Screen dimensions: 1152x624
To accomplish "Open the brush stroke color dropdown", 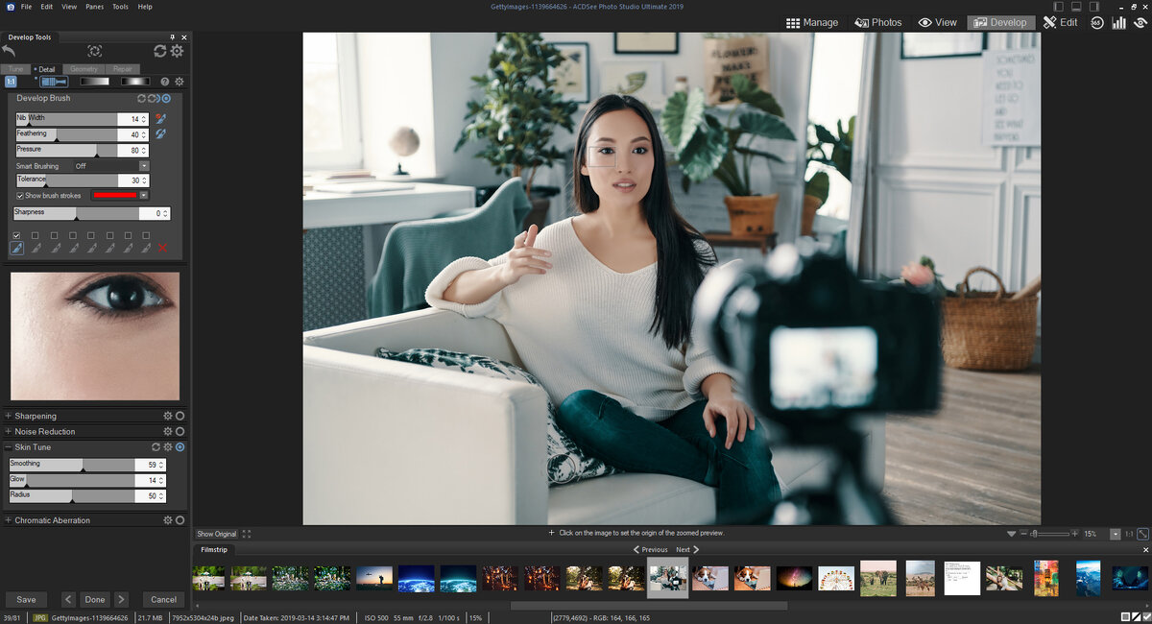I will tap(144, 194).
